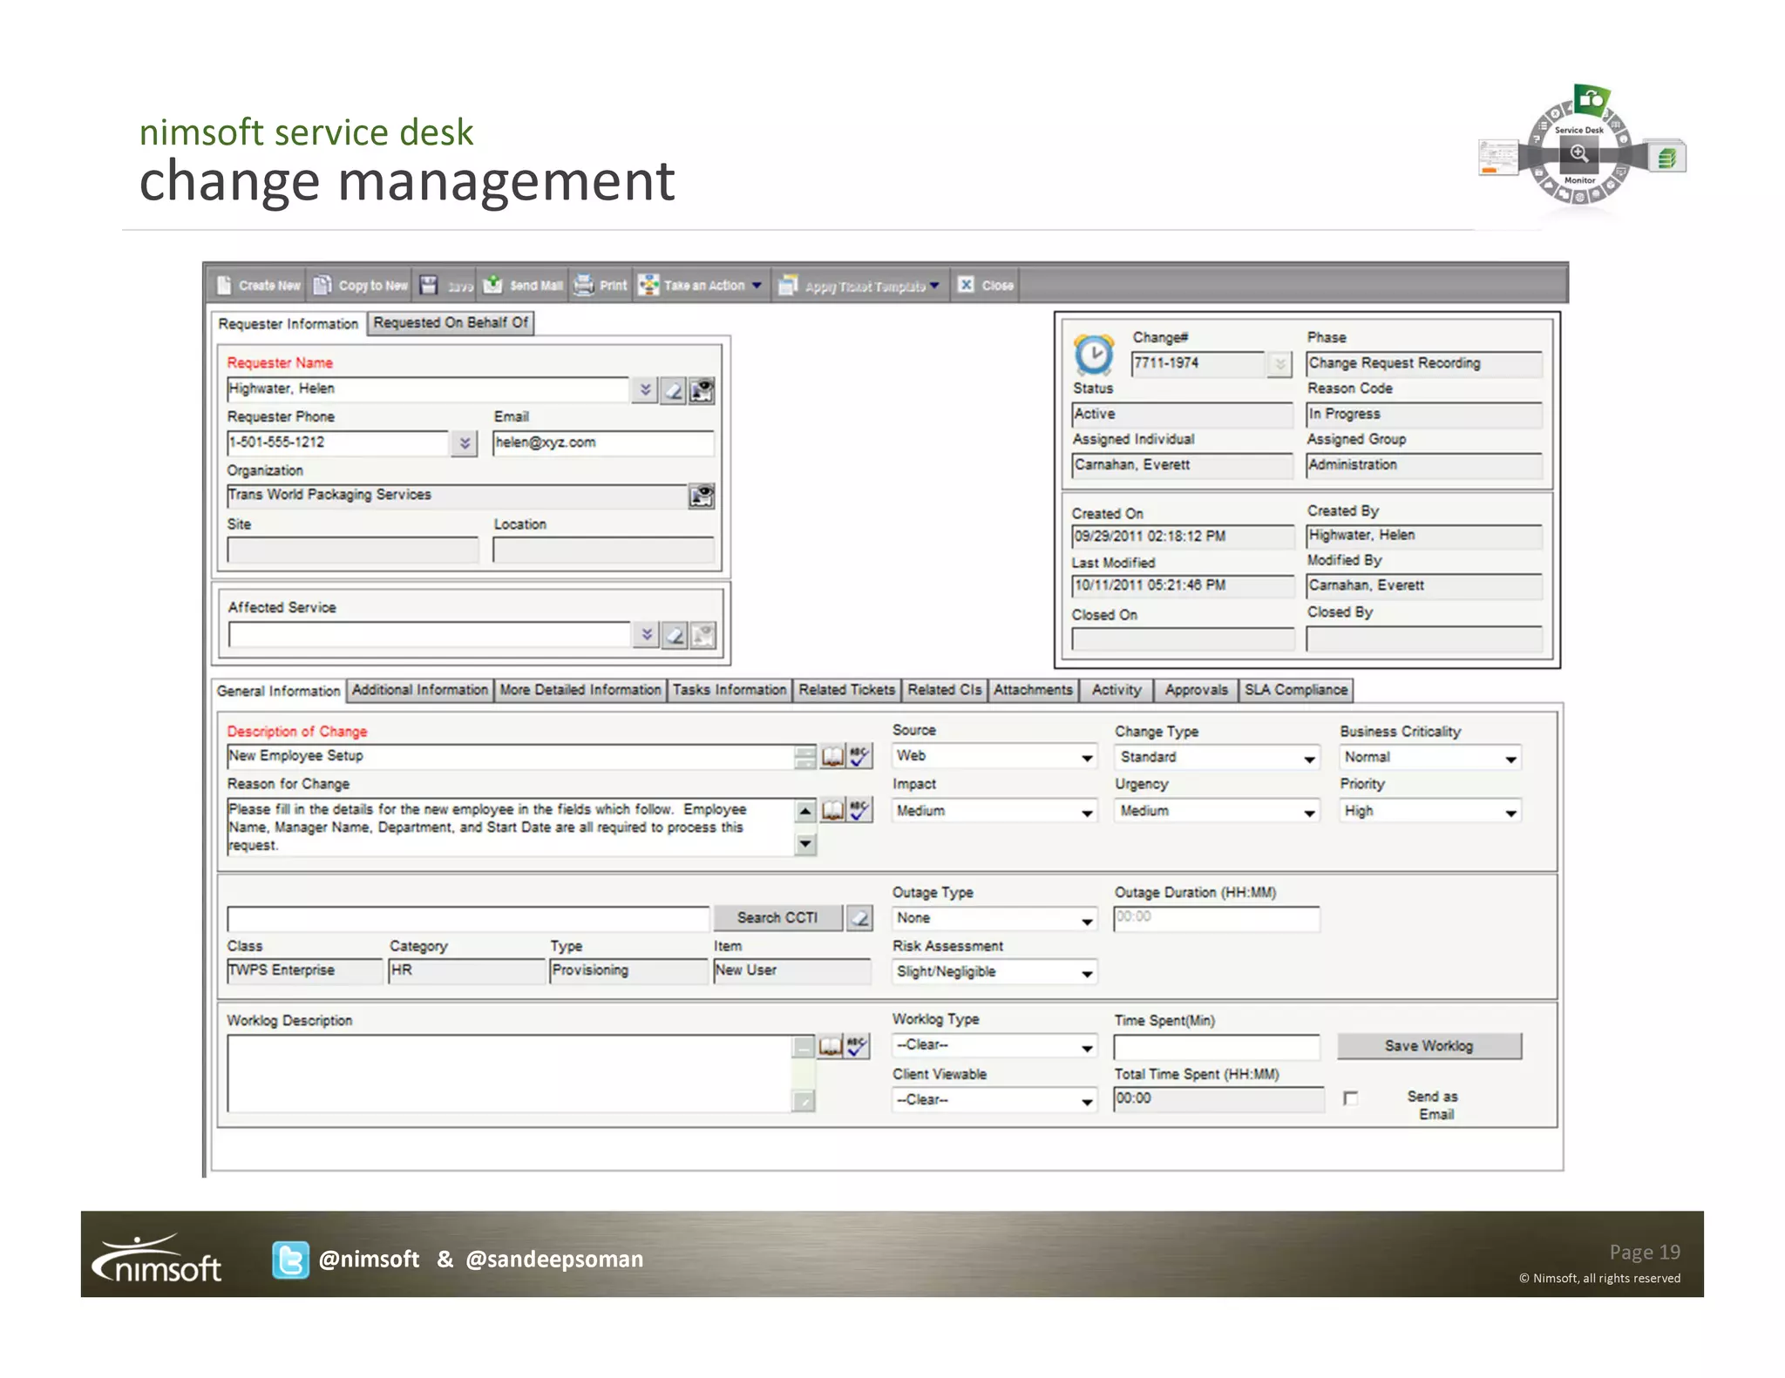This screenshot has height=1378, width=1785.
Task: Open the Tasks Information tab
Action: click(x=730, y=690)
